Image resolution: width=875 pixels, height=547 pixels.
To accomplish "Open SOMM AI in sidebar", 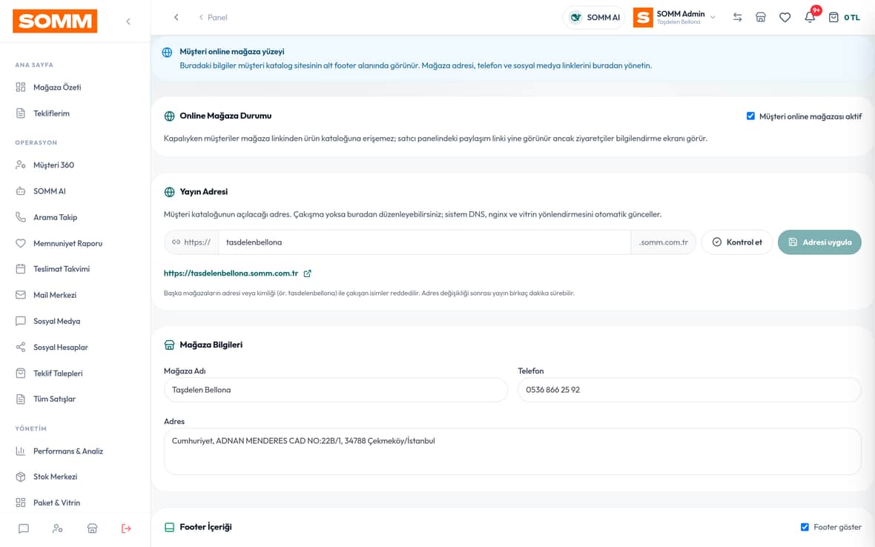I will pyautogui.click(x=49, y=191).
